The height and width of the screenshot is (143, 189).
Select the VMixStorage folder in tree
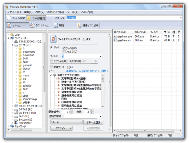point(30,99)
